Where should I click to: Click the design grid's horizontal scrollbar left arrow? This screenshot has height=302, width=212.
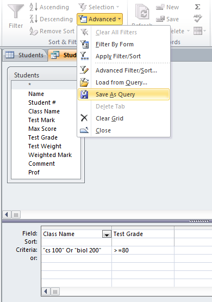click(x=46, y=292)
